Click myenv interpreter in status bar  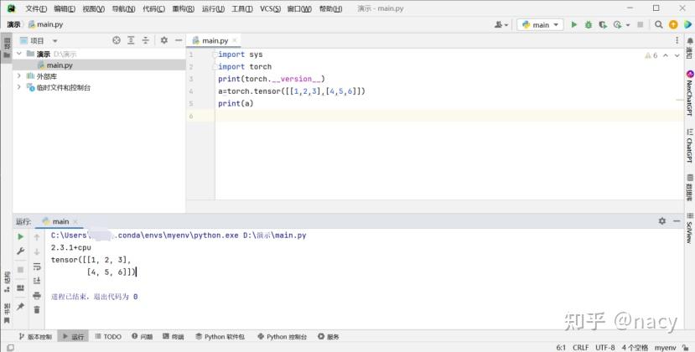click(x=666, y=348)
